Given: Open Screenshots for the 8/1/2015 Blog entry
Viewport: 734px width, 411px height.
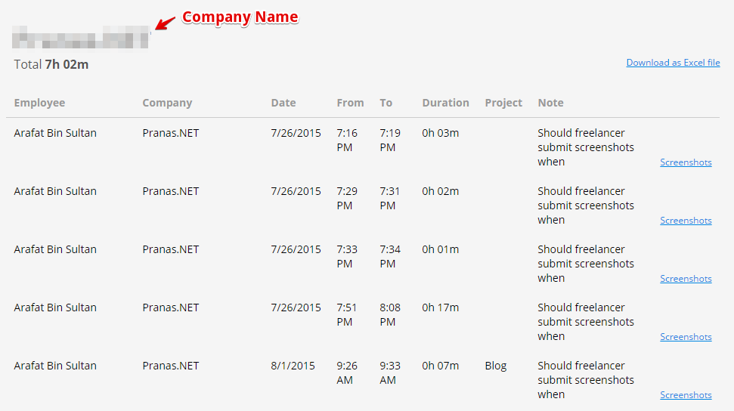Looking at the screenshot, I should point(686,395).
